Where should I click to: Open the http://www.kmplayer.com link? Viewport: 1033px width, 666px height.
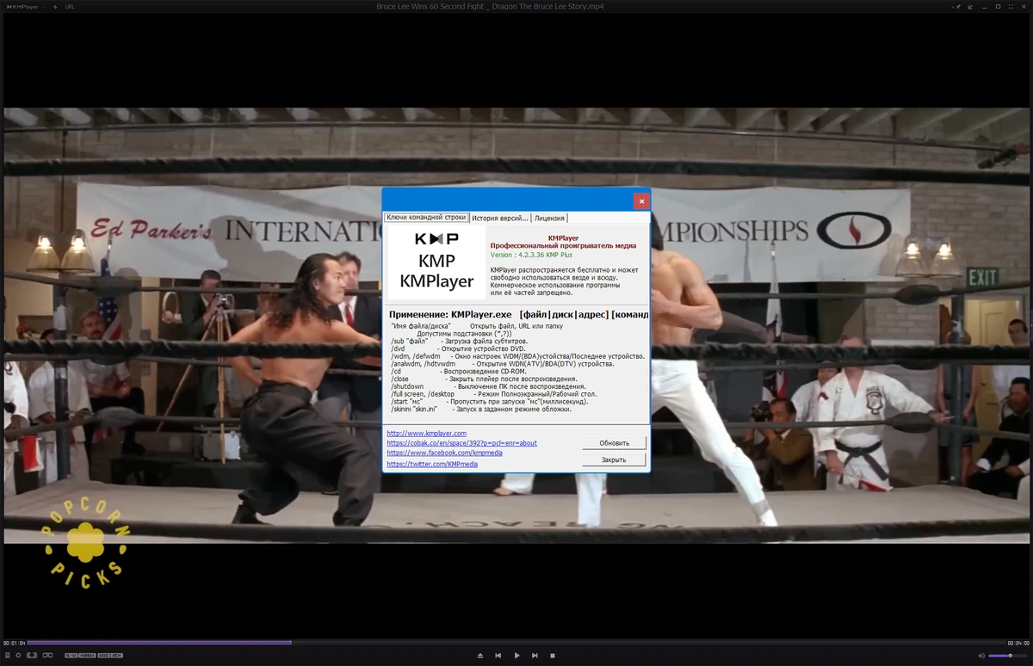point(426,433)
